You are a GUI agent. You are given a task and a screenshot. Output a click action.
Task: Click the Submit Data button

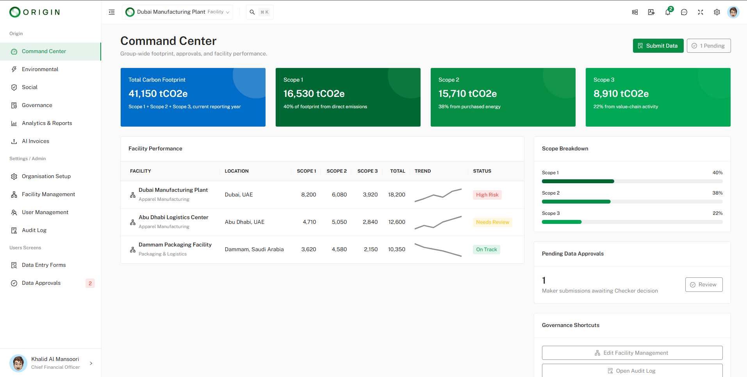658,46
